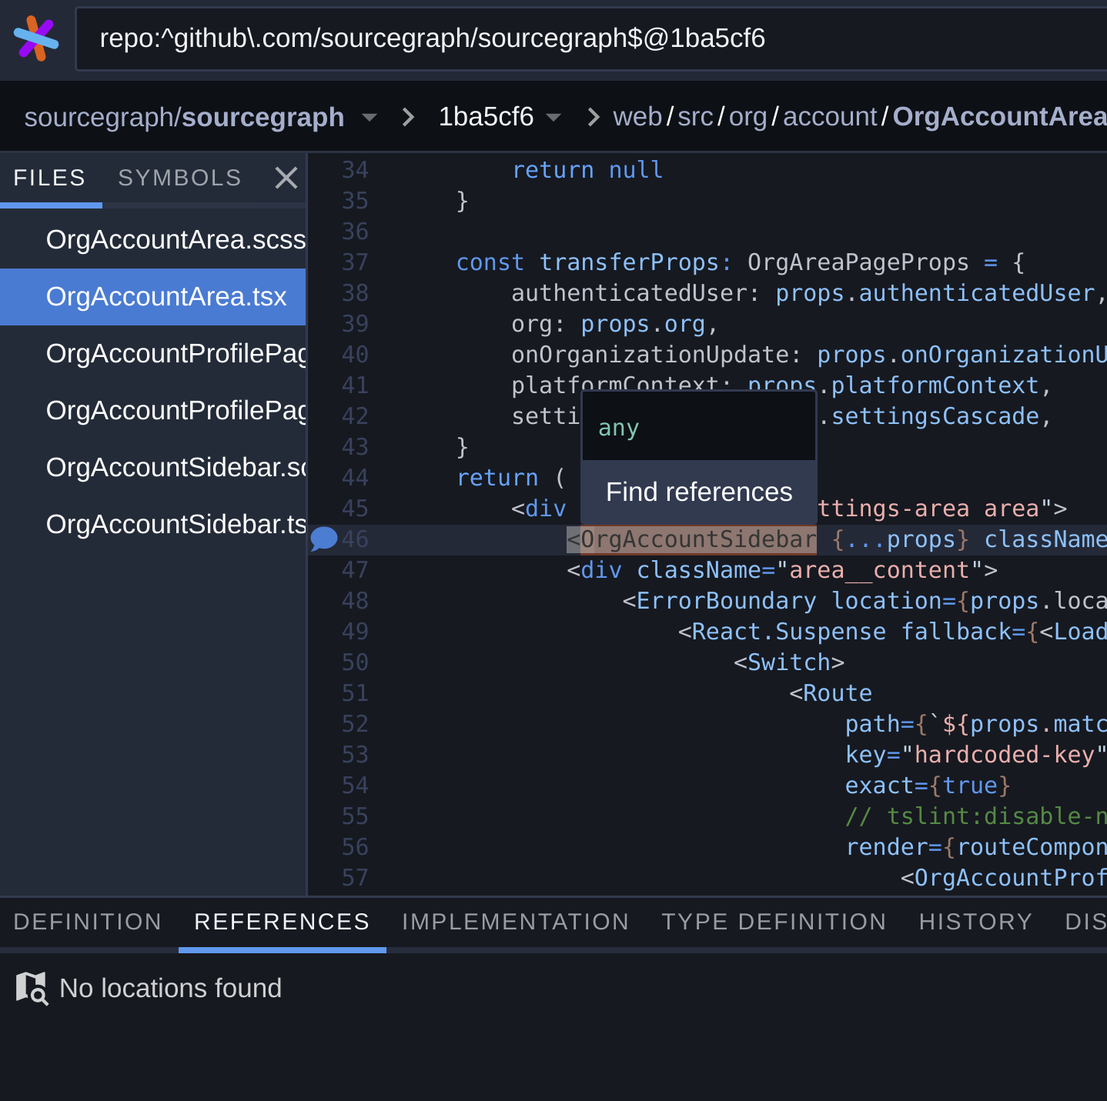Select OrgAccountArea.tsx in file list
The image size is (1107, 1101).
pos(153,297)
